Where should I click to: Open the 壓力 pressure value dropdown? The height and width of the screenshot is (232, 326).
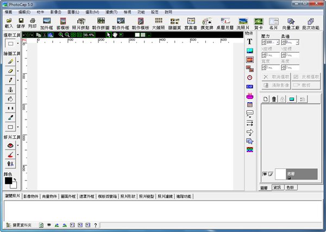pyautogui.click(x=278, y=42)
